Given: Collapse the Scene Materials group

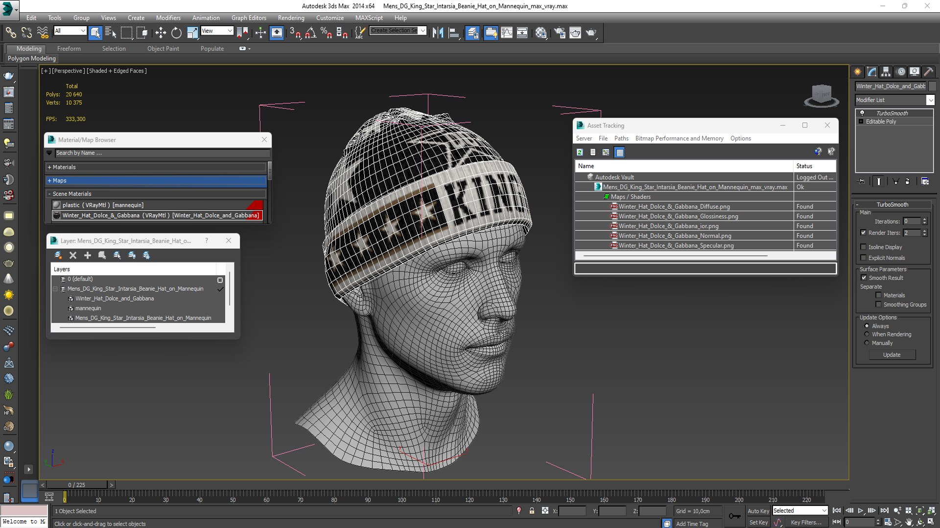Looking at the screenshot, I should (x=156, y=194).
